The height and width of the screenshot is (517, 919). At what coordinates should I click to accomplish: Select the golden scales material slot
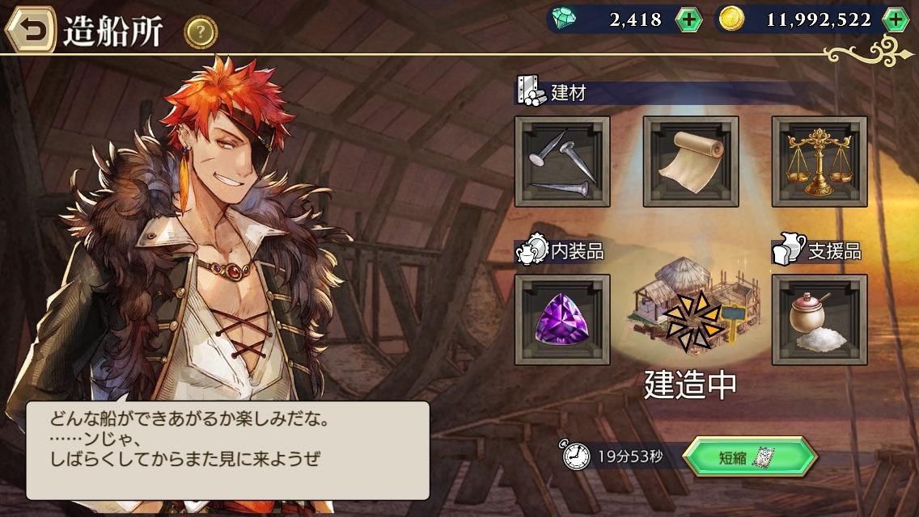(x=819, y=162)
